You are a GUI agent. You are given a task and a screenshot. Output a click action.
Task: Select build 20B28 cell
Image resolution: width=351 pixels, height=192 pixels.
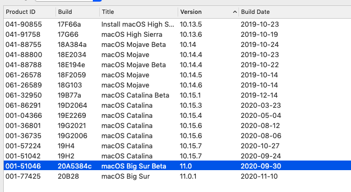68,177
